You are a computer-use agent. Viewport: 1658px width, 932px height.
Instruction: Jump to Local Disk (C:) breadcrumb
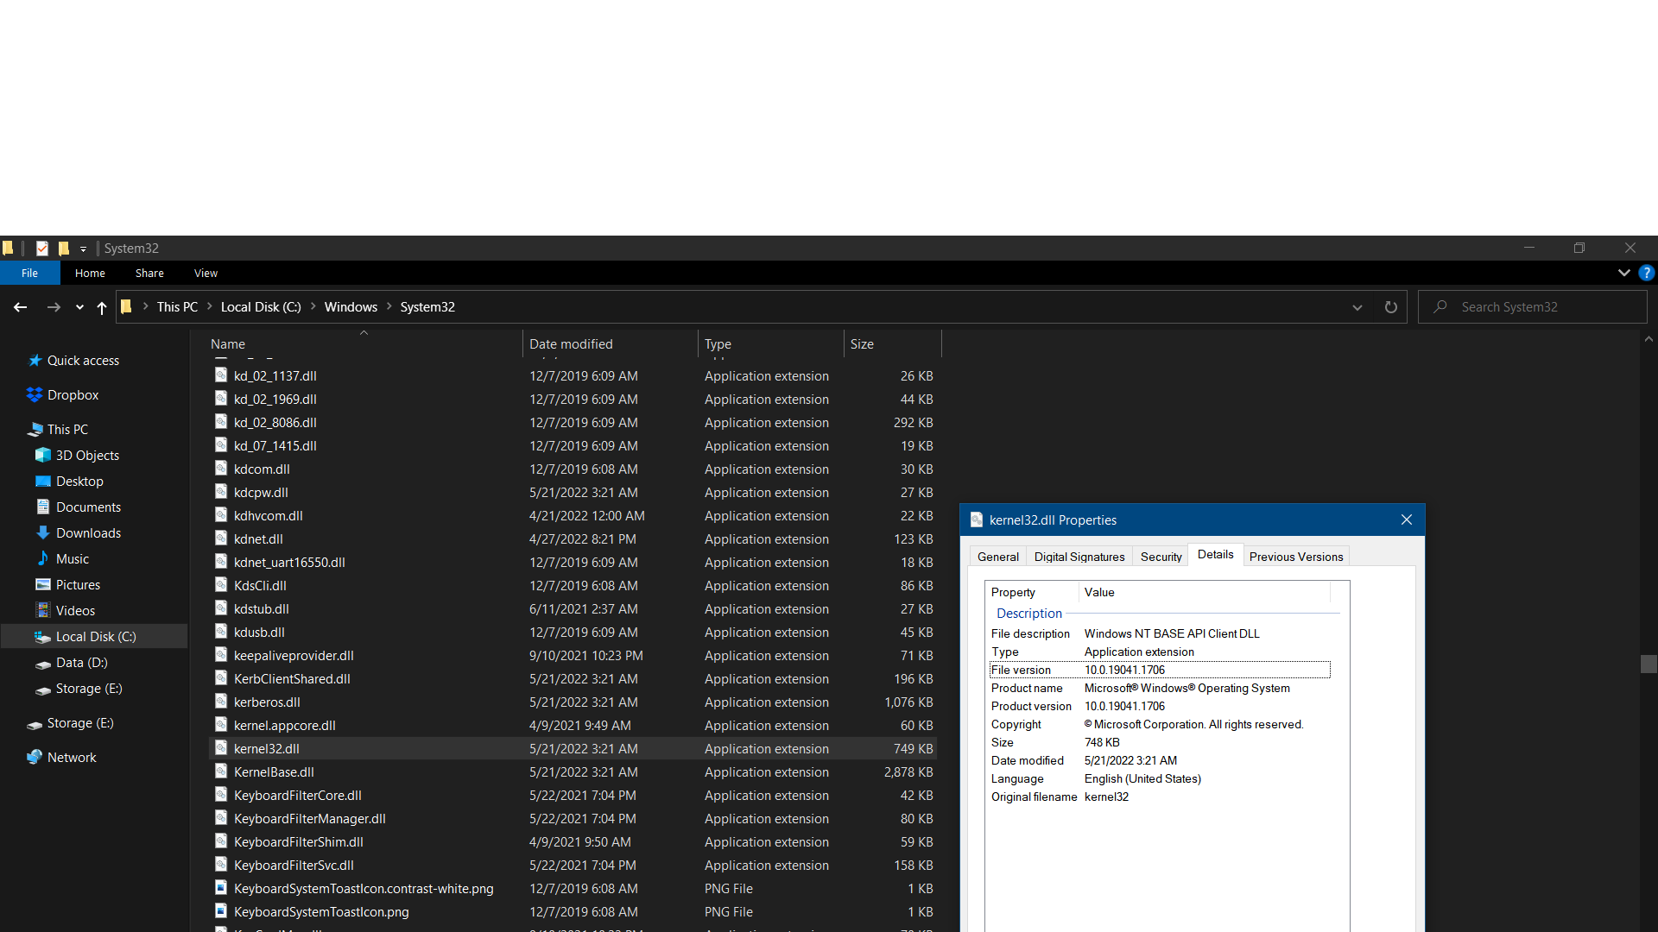click(260, 306)
